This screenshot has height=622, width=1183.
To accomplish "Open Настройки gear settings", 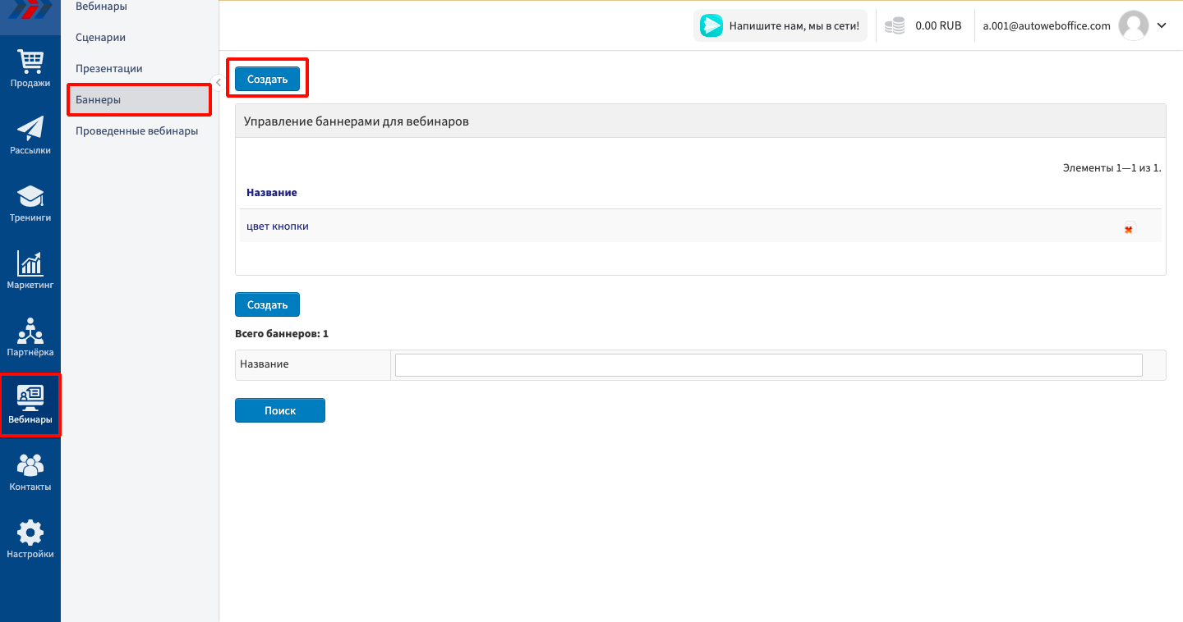I will [30, 540].
